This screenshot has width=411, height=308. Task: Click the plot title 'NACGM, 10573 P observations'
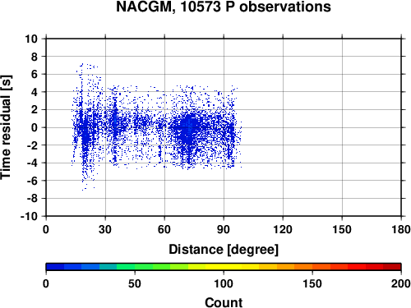pyautogui.click(x=224, y=7)
